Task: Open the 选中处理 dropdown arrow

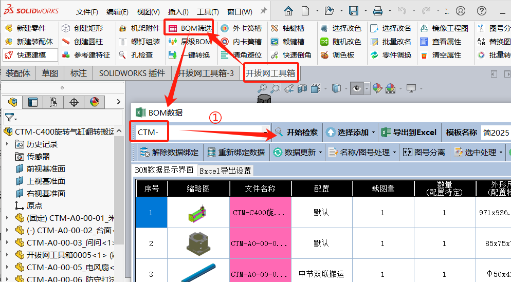Action: point(501,153)
